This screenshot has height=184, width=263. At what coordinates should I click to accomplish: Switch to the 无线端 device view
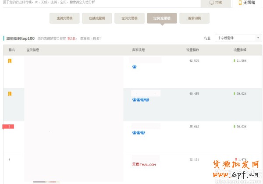(x=247, y=3)
